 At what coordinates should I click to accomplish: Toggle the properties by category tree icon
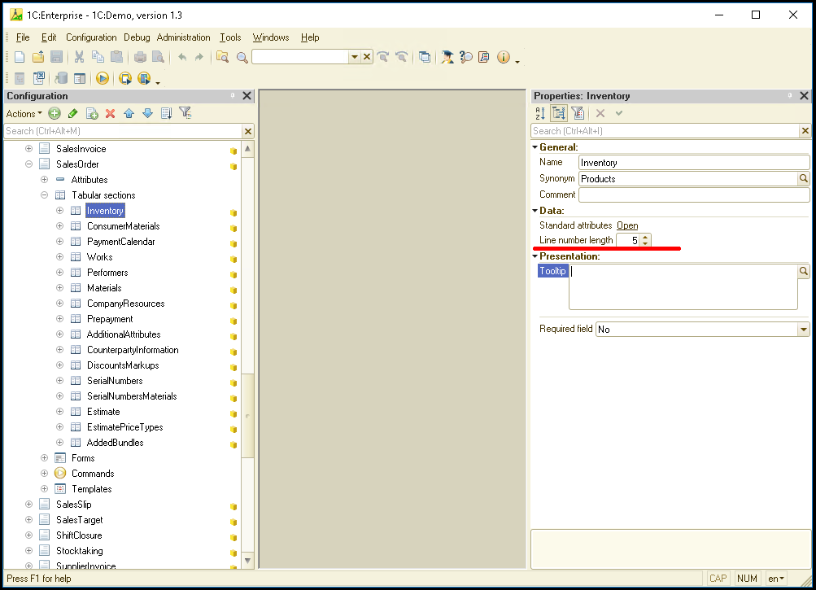tap(558, 113)
